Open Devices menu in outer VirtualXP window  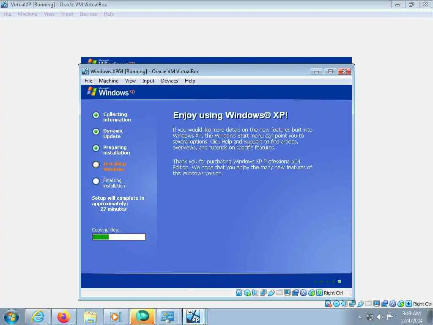tap(88, 14)
